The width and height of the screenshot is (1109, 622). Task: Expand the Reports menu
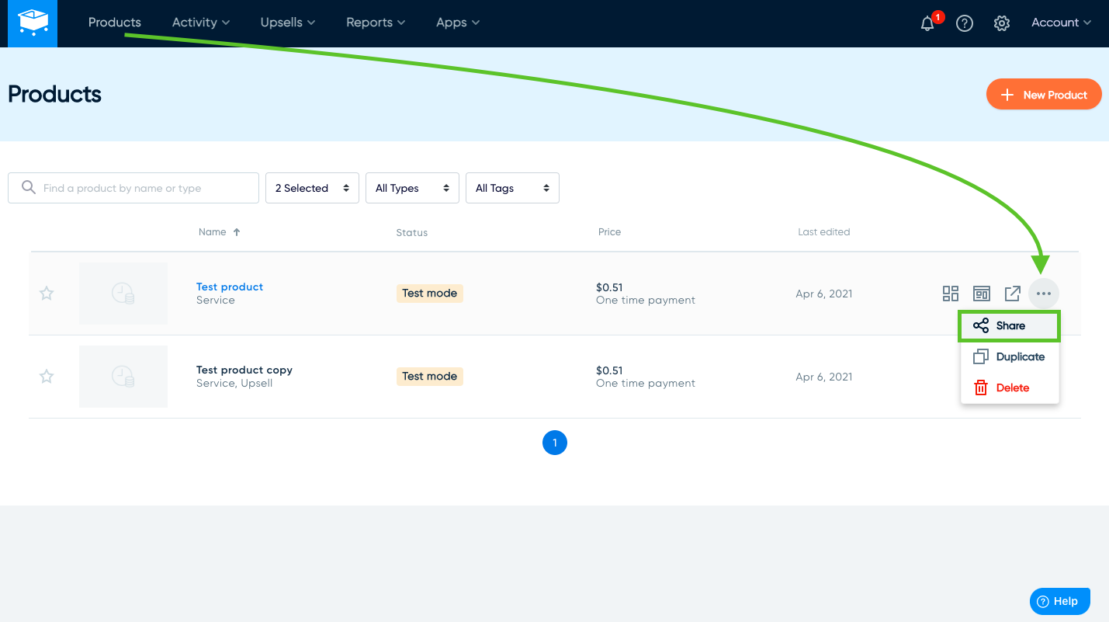tap(376, 23)
